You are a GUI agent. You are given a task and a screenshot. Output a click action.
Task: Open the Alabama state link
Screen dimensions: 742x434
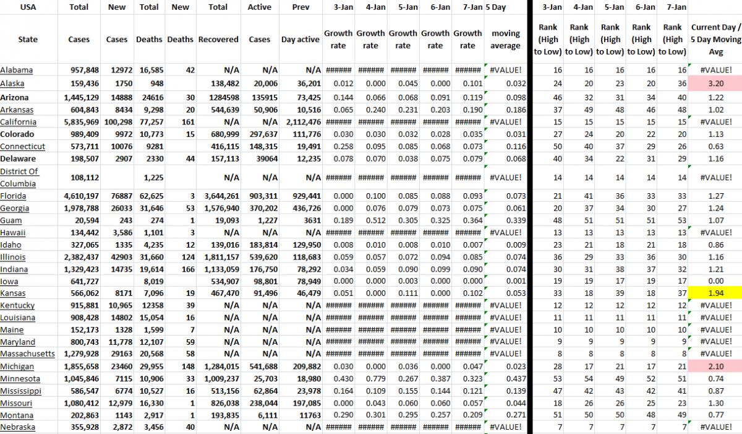[17, 70]
